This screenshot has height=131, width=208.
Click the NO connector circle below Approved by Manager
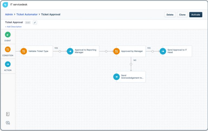click(131, 64)
